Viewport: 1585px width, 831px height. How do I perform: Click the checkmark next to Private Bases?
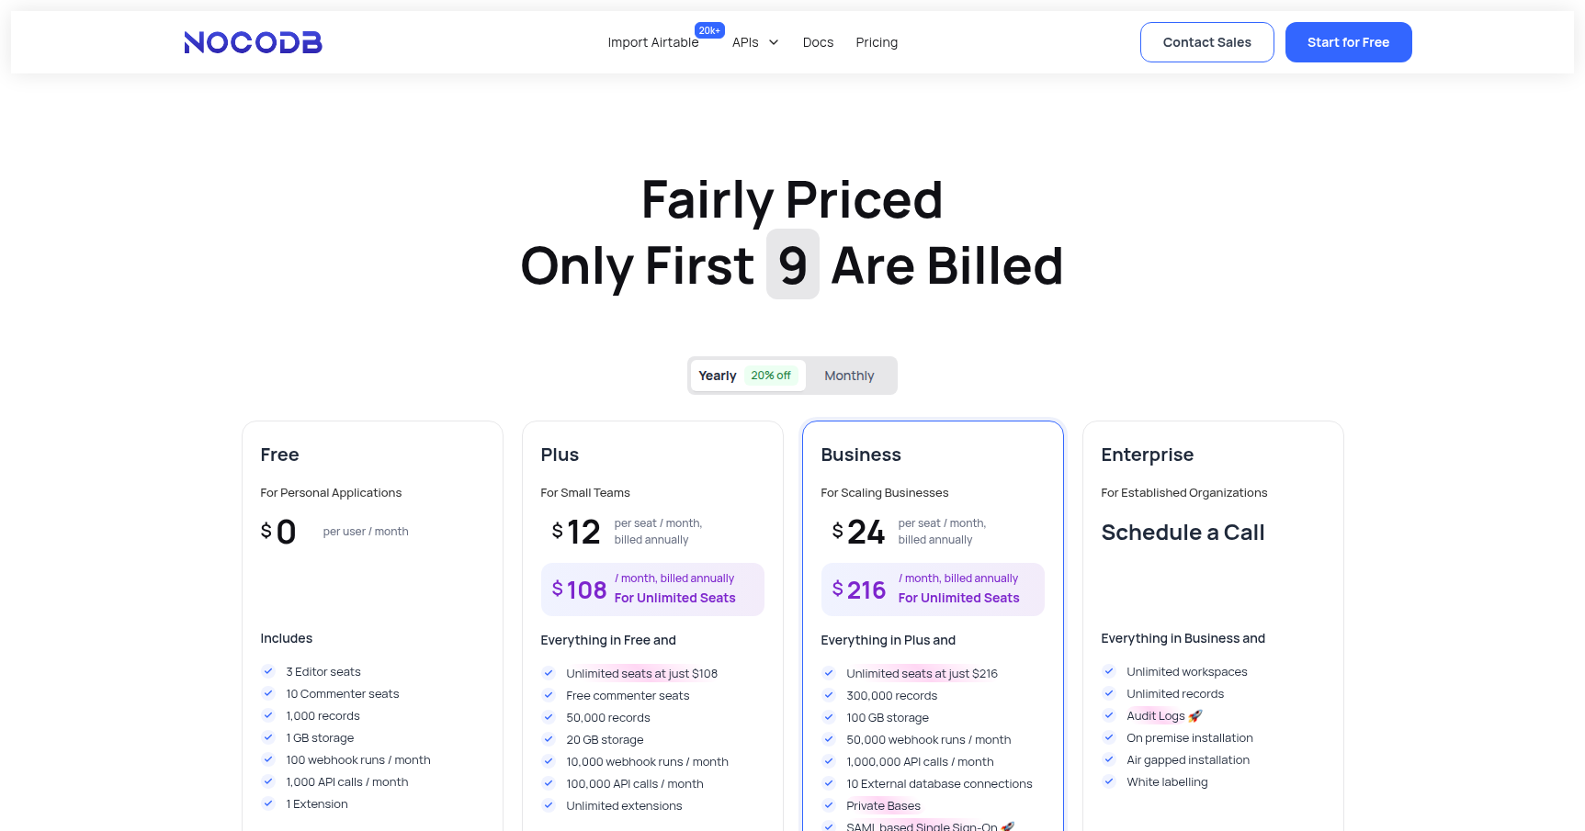[x=829, y=805]
